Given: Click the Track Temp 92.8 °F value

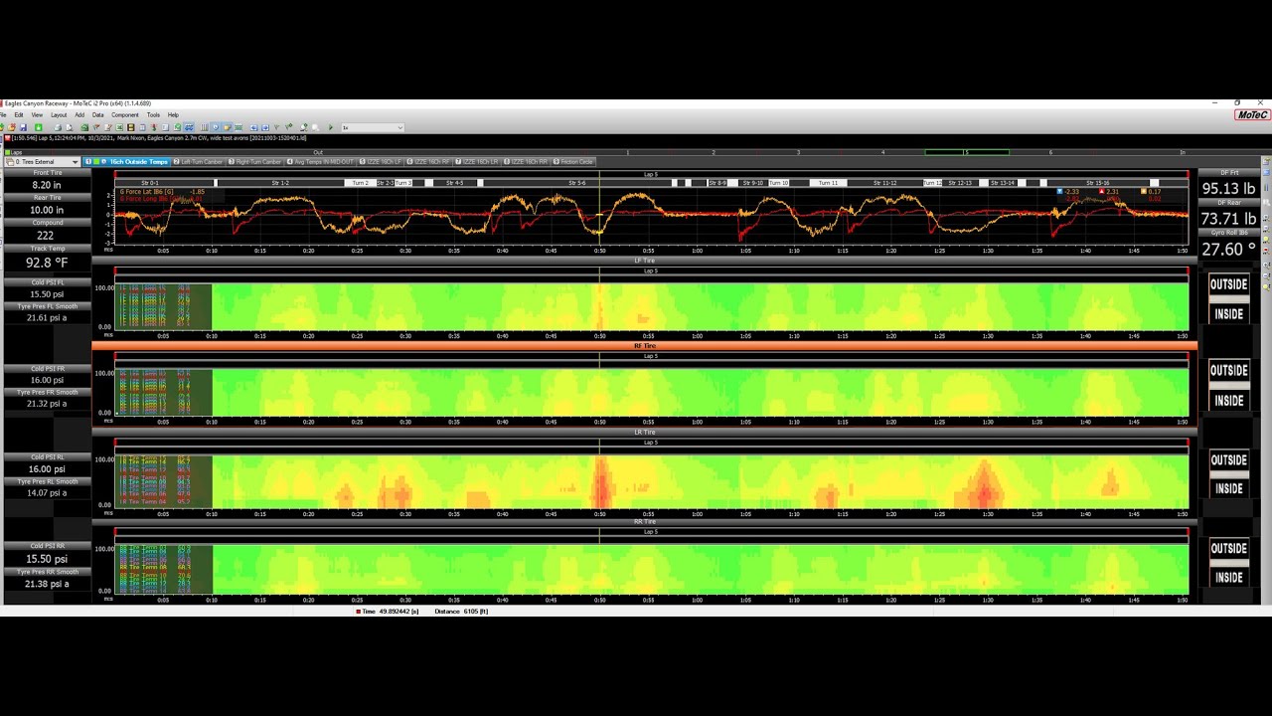Looking at the screenshot, I should pos(47,264).
